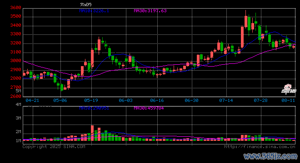Click the www.365jz.com watermark
300x163 pixels.
pyautogui.click(x=270, y=156)
